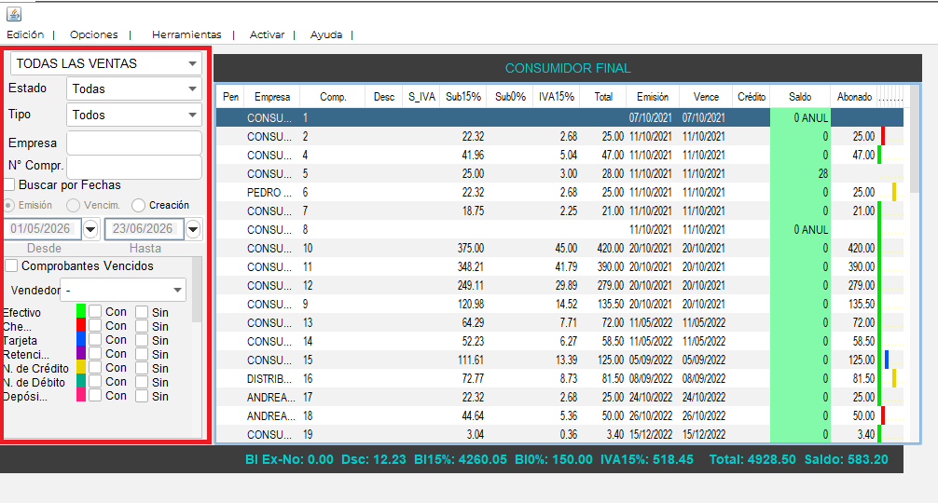This screenshot has height=503, width=938.
Task: Select the Creación radio button
Action: [x=138, y=205]
